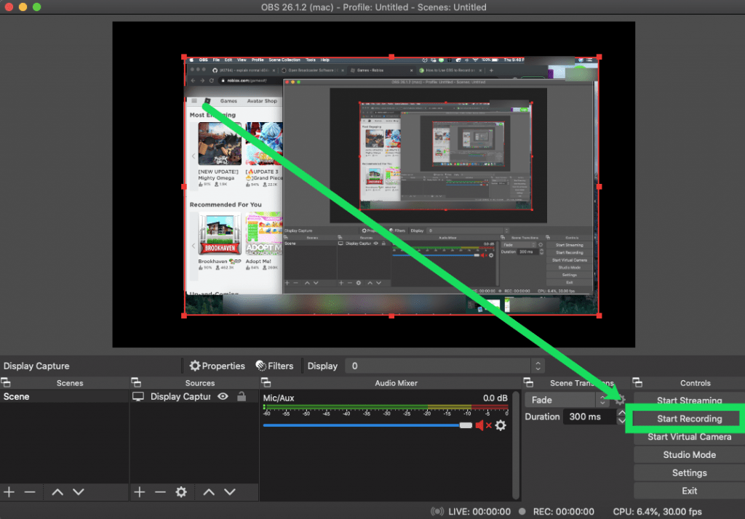Click the REC status dot indicator
The width and height of the screenshot is (745, 519).
click(522, 512)
